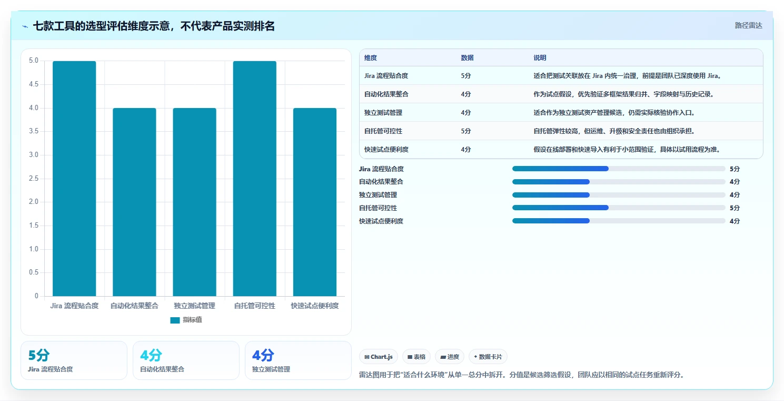Click the 独立测试管理 x-axis label

[194, 306]
